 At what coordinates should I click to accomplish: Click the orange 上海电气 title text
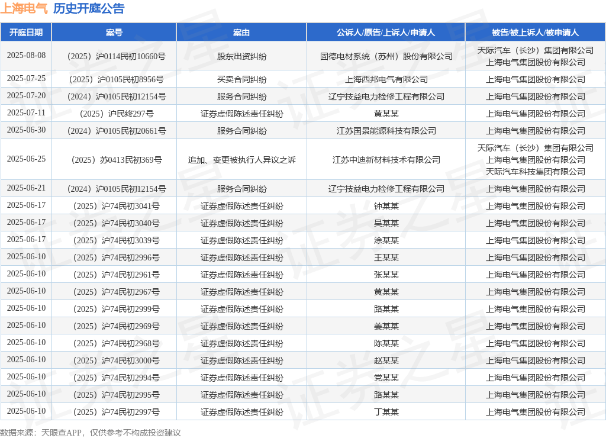coord(24,8)
